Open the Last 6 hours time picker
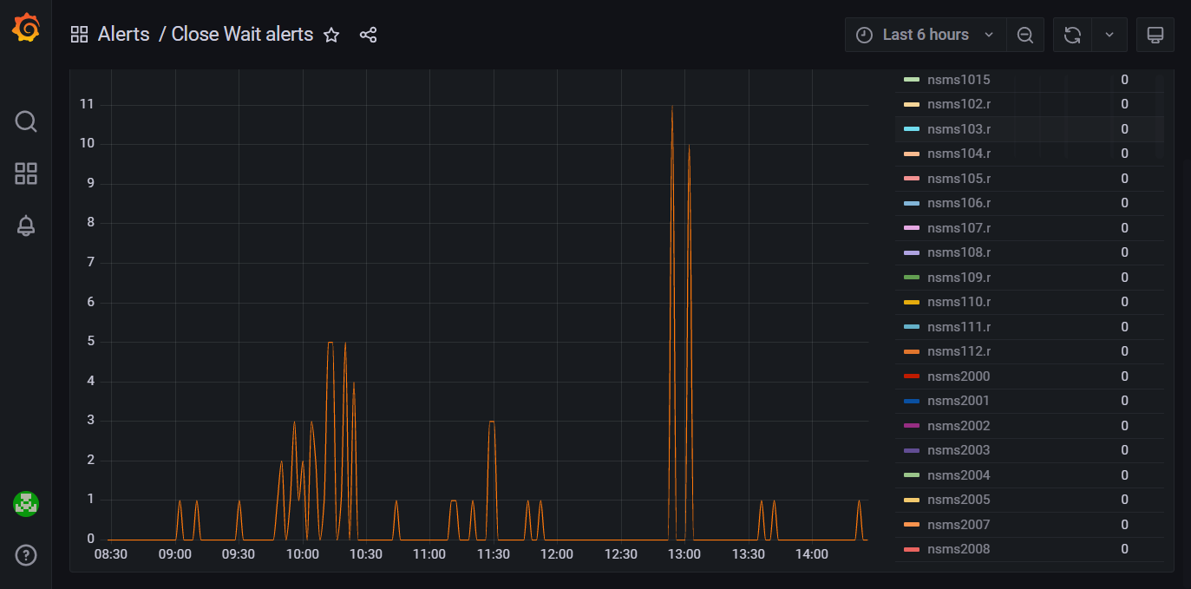This screenshot has height=589, width=1191. coord(925,35)
